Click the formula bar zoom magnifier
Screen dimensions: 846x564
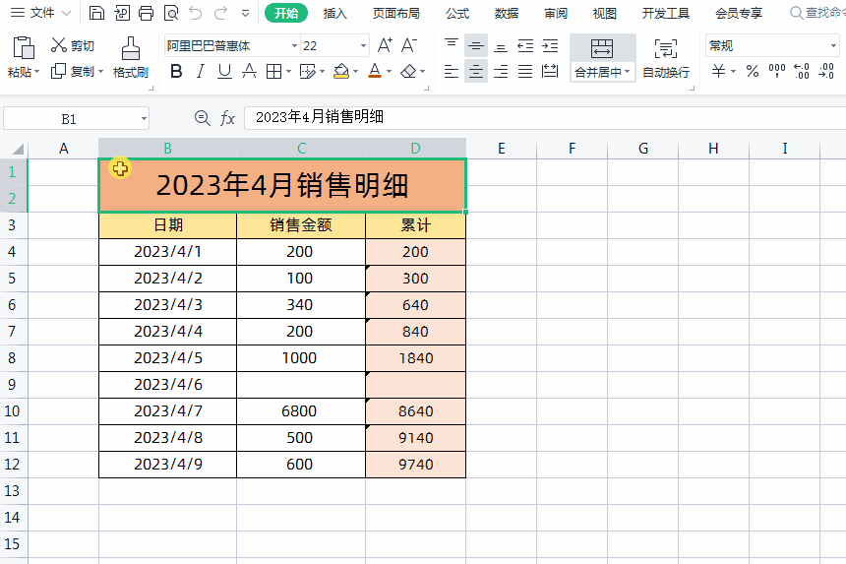(x=203, y=118)
